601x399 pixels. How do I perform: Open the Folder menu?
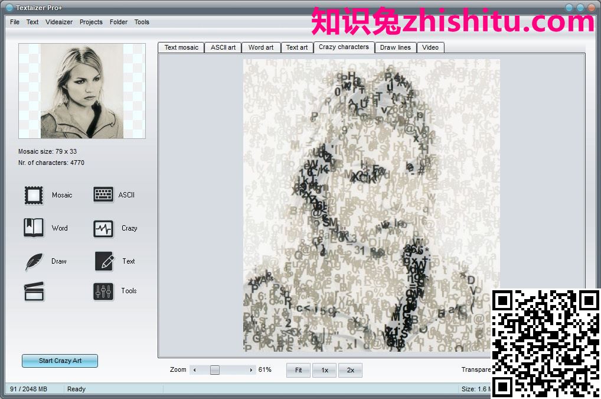coord(119,22)
